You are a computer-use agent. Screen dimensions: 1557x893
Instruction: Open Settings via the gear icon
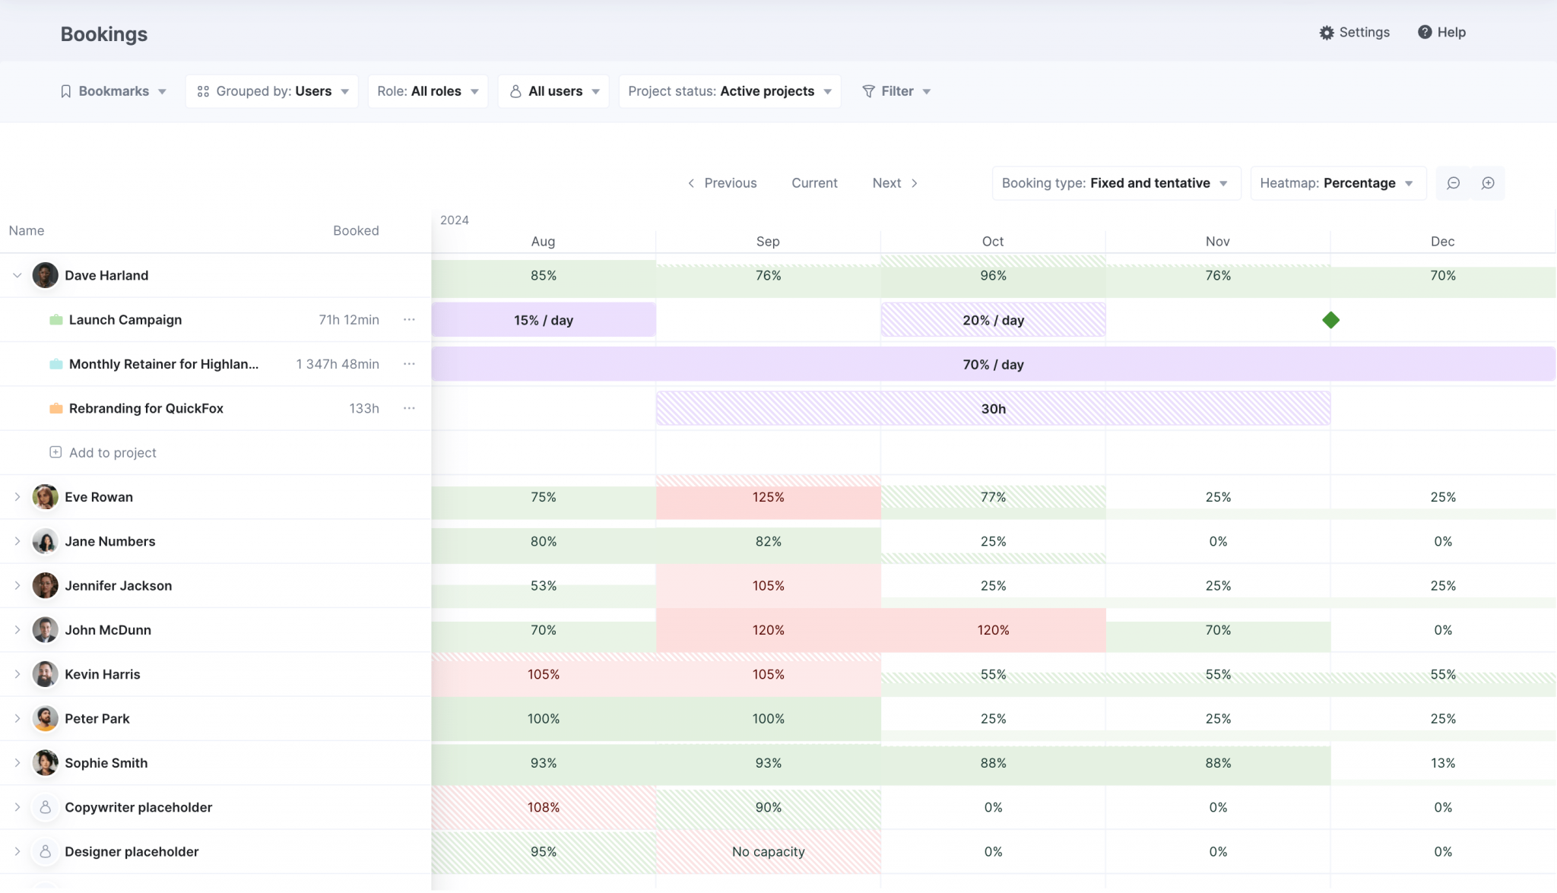[1326, 32]
